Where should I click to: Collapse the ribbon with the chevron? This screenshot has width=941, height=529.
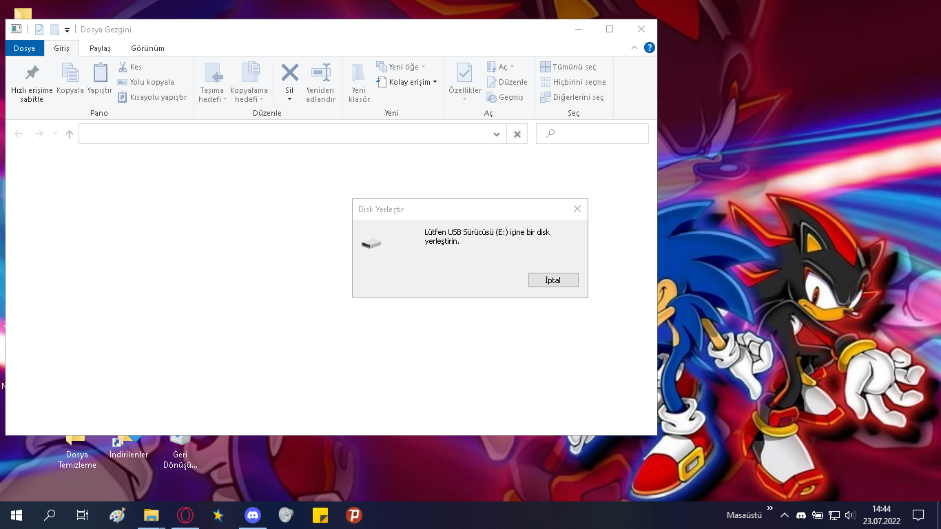click(634, 48)
